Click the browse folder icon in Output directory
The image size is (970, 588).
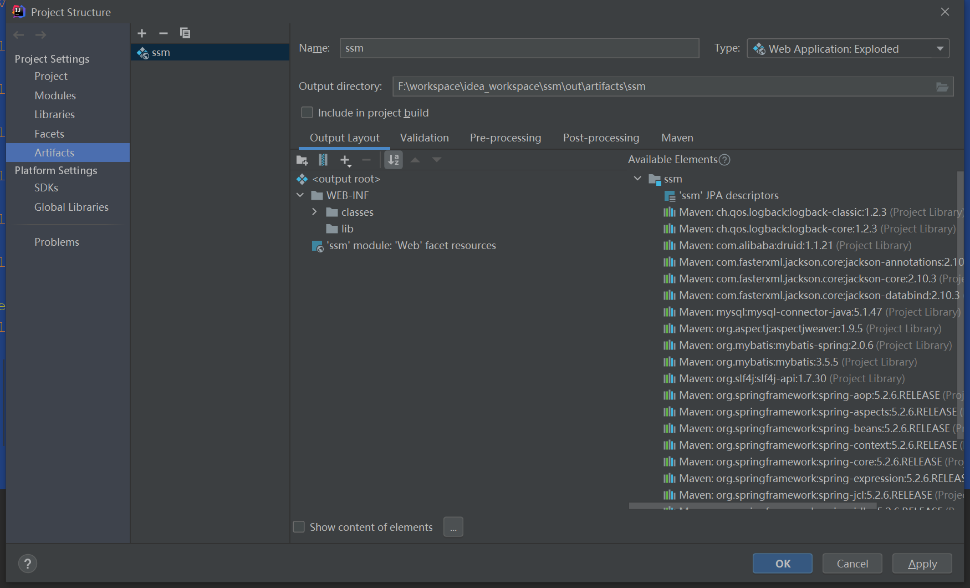click(942, 87)
